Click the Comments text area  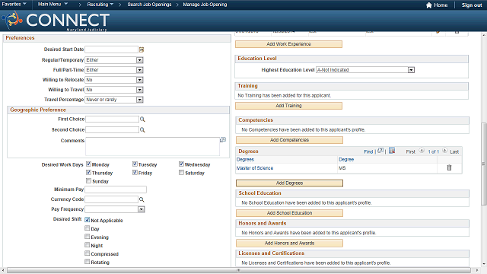[x=152, y=146]
